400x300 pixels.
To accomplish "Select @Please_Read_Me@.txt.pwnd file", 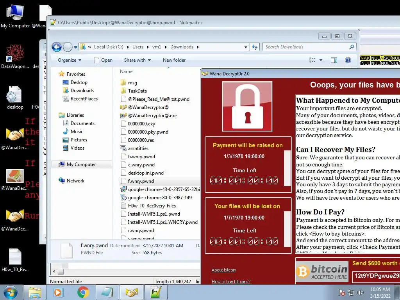I will 155,99.
